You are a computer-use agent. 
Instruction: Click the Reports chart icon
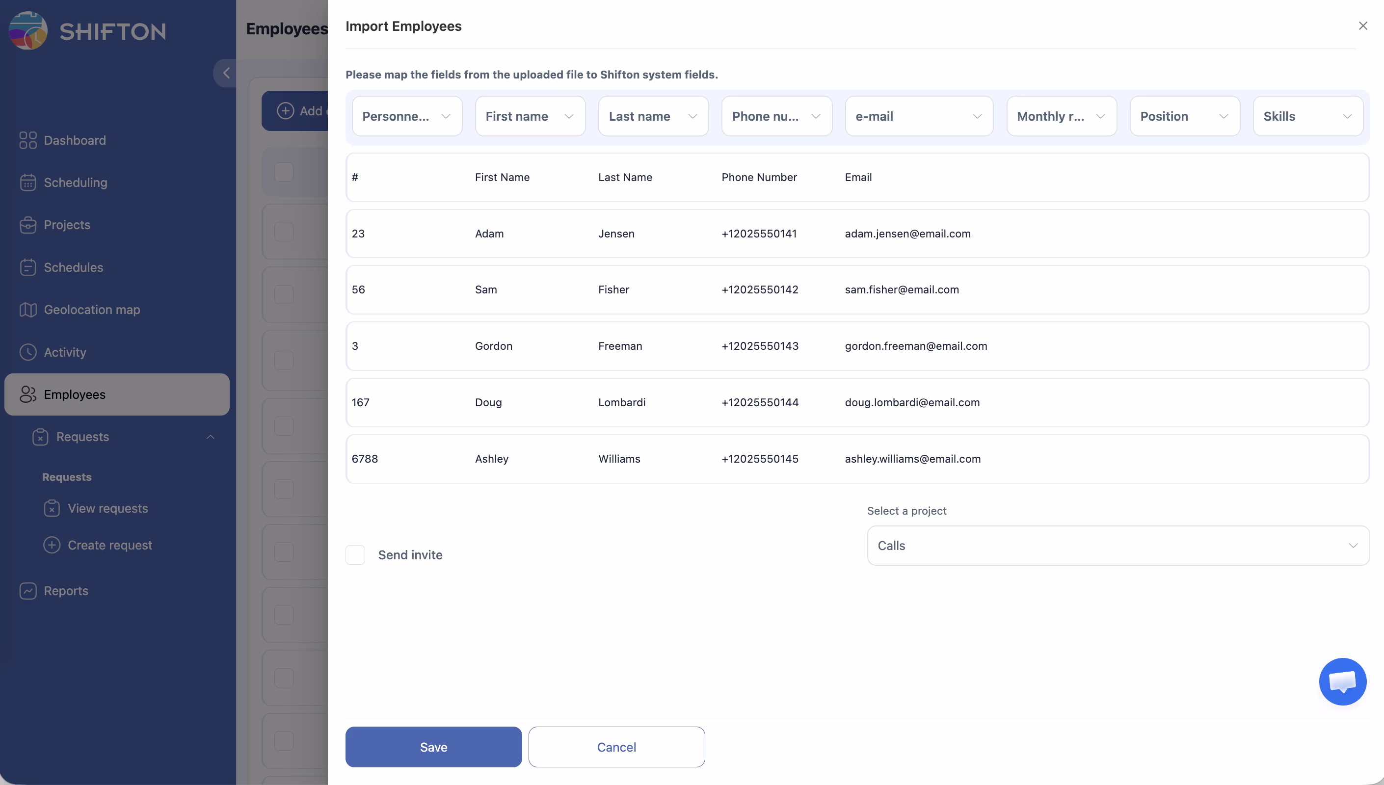pos(27,591)
